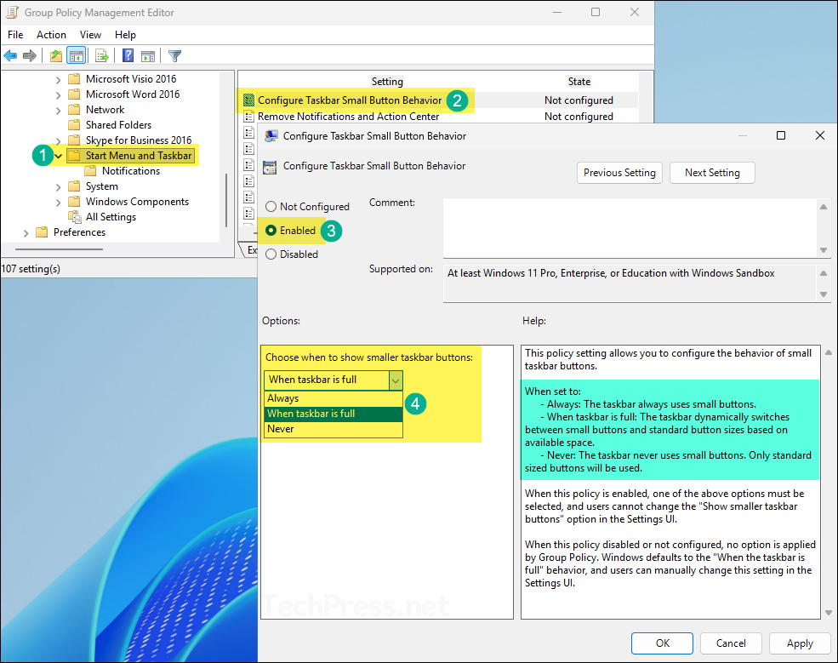Screen dimensions: 838x663
Task: Pick "Always" from the dropdown list
Action: [x=283, y=398]
